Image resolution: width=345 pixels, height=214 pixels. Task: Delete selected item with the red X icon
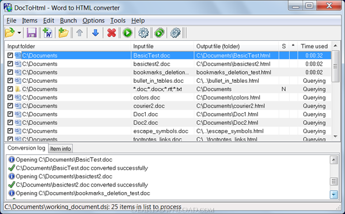click(112, 33)
